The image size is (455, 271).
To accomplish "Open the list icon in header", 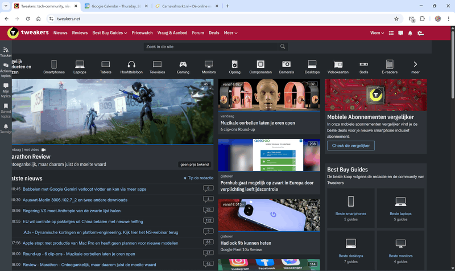I will tap(391, 33).
